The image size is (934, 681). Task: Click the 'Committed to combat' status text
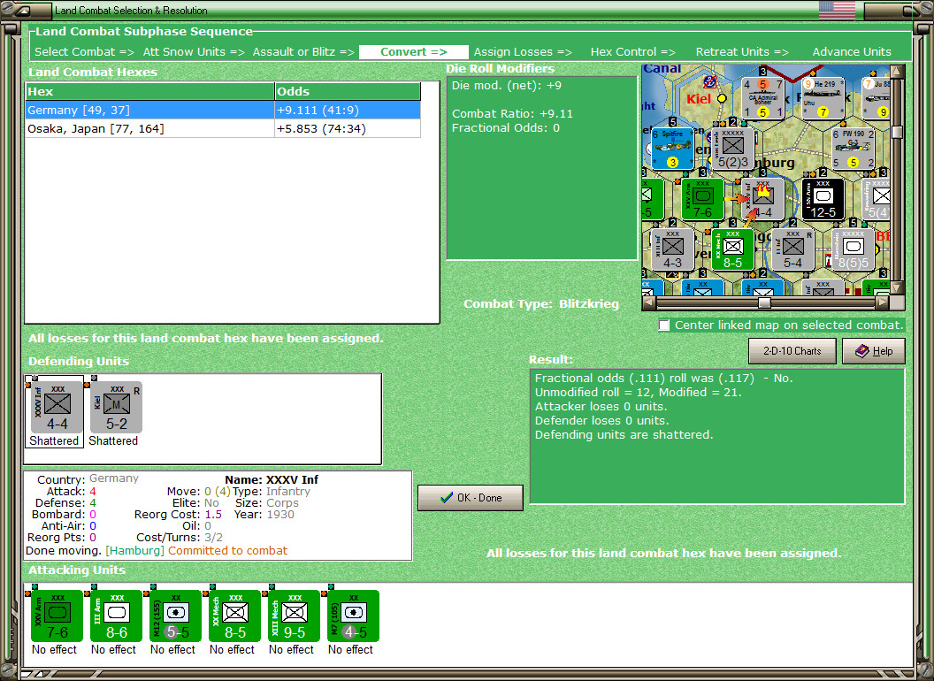coord(227,550)
